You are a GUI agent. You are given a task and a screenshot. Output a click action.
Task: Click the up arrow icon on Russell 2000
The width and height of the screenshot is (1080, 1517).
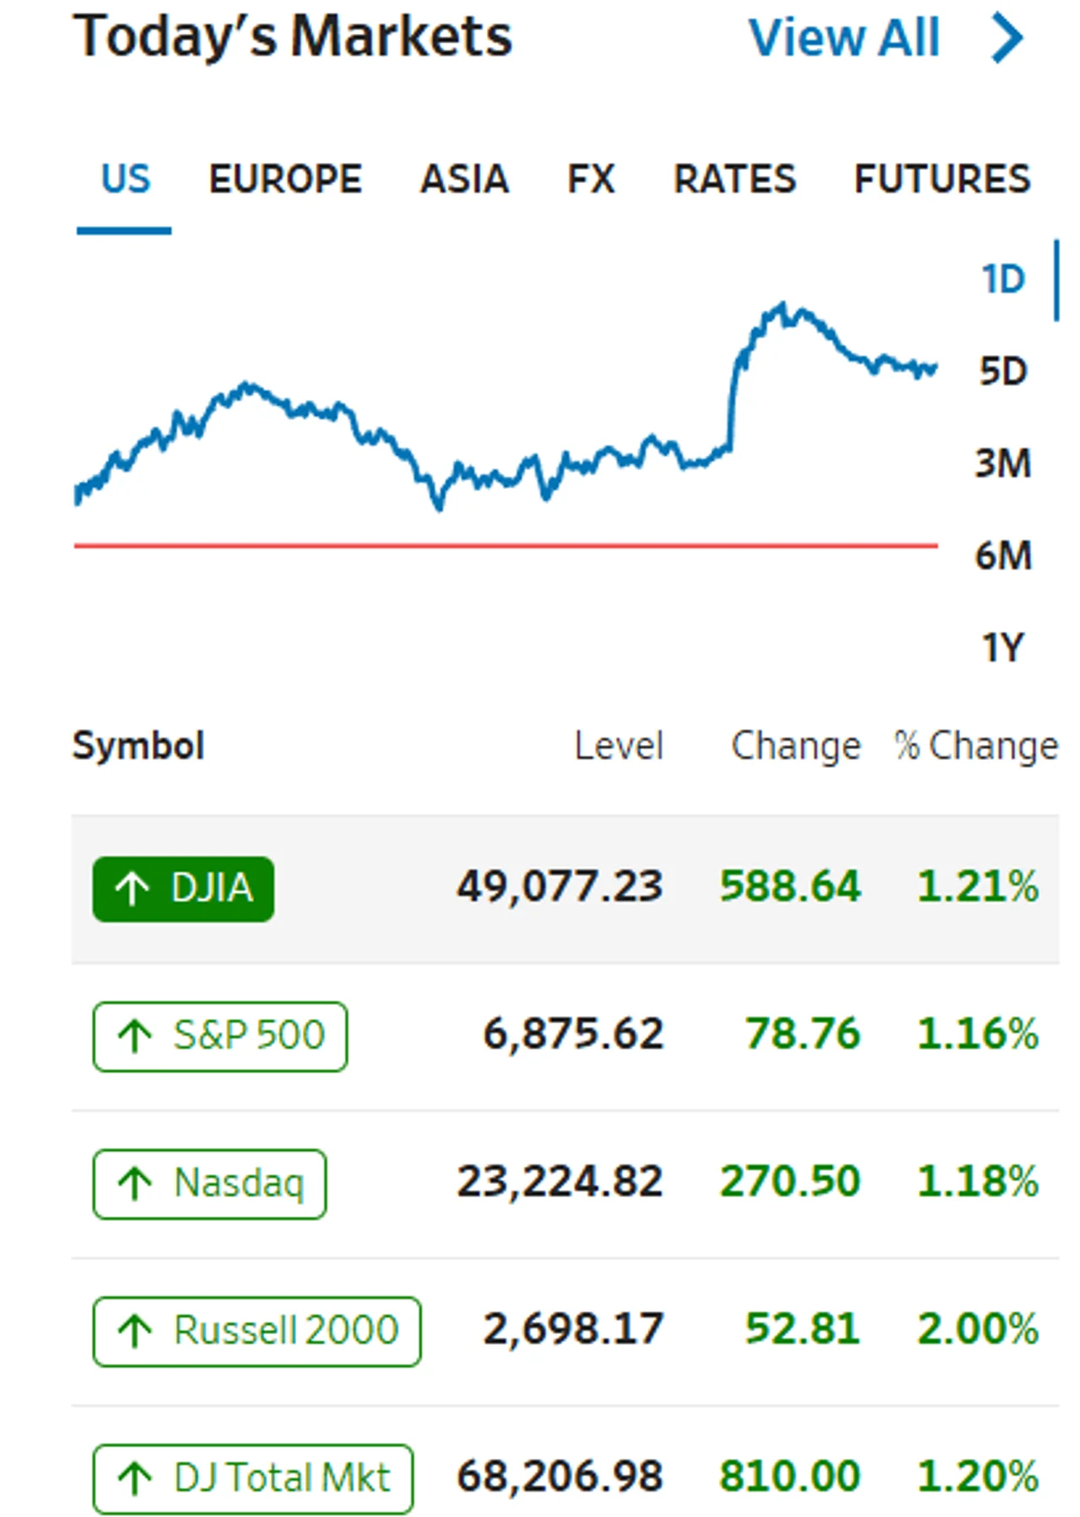[134, 1331]
